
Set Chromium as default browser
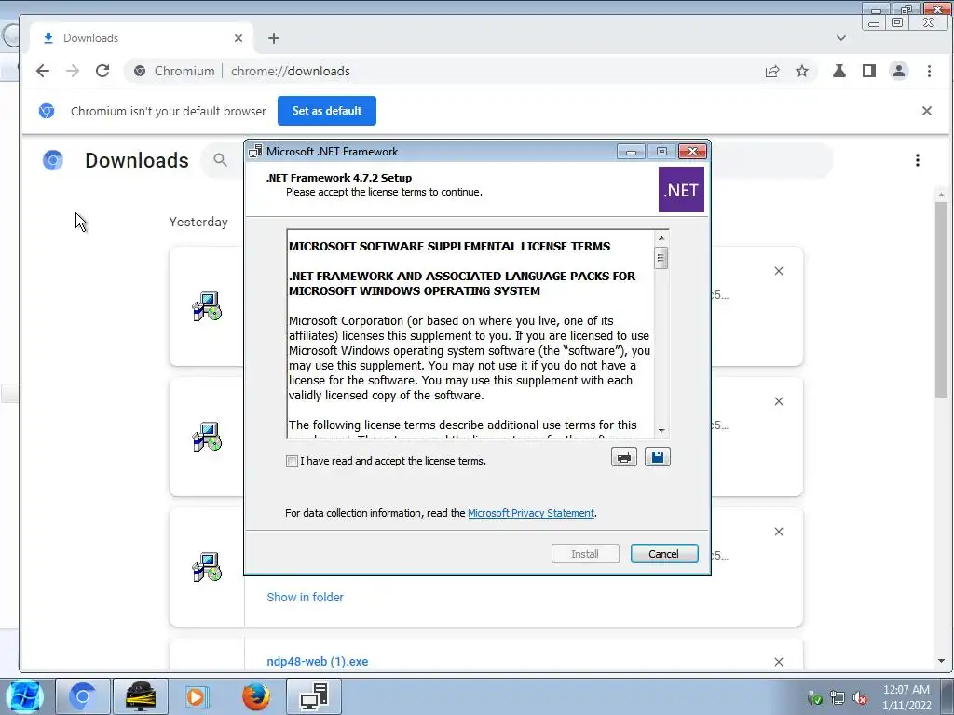[x=327, y=111]
